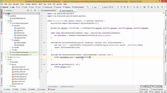Collapse the activities package

click(x=10, y=26)
